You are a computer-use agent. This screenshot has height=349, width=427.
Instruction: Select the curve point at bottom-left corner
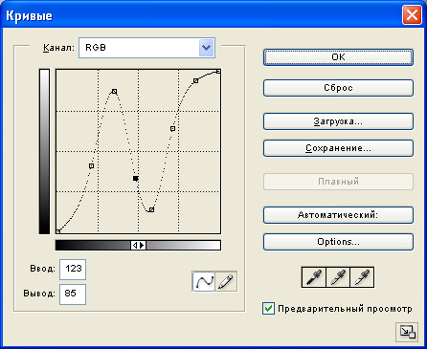click(58, 231)
